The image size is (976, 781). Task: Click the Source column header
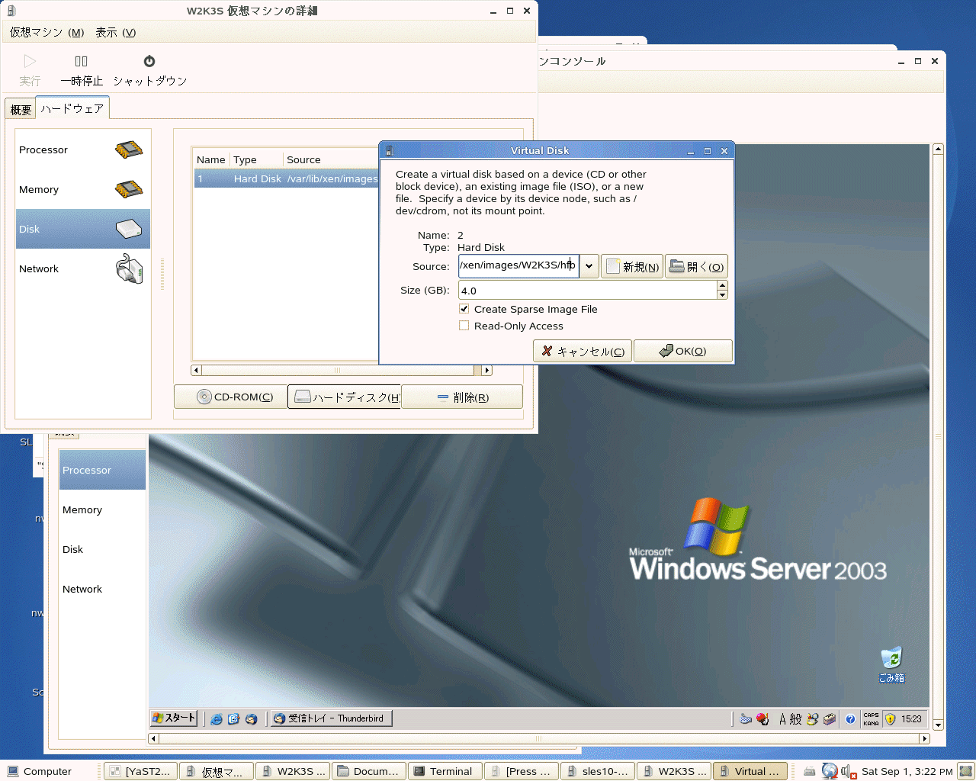330,159
